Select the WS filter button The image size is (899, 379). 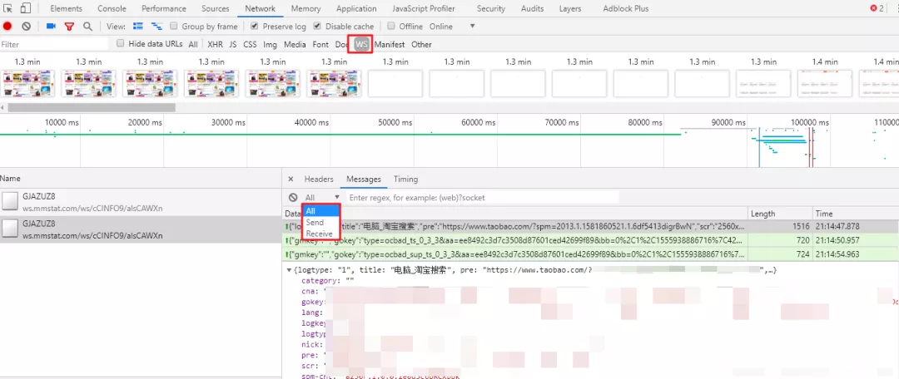coord(361,44)
